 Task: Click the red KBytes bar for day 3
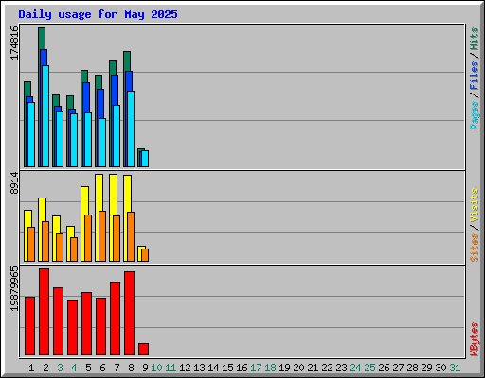tap(59, 321)
